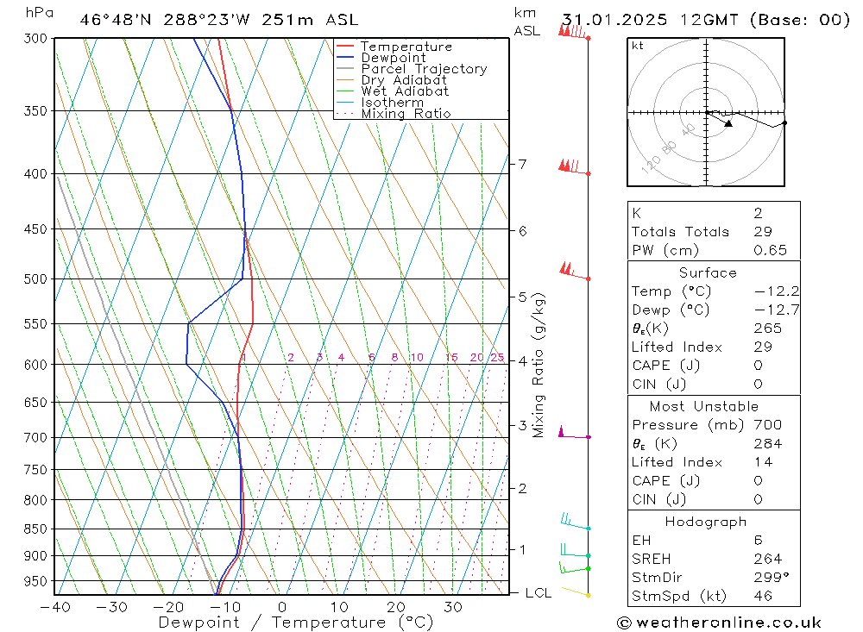Click the 30 temperature axis label
Image resolution: width=863 pixels, height=632 pixels.
coord(452,608)
